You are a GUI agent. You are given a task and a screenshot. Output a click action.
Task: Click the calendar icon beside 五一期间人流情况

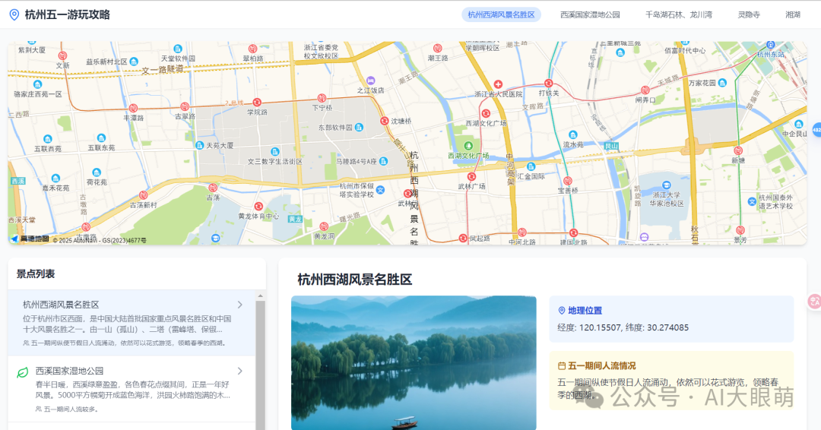562,365
